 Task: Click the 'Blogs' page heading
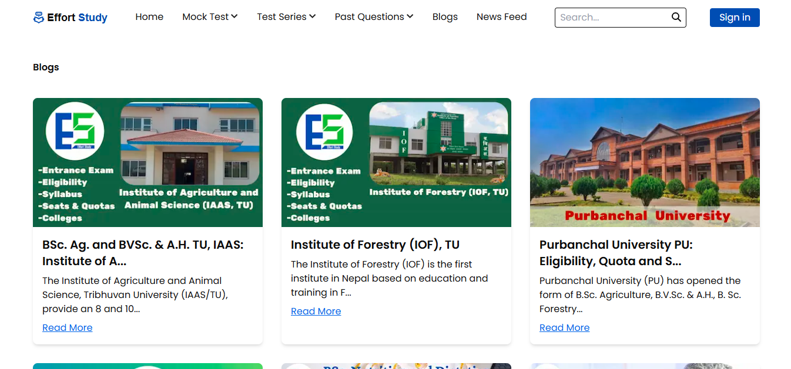point(46,67)
